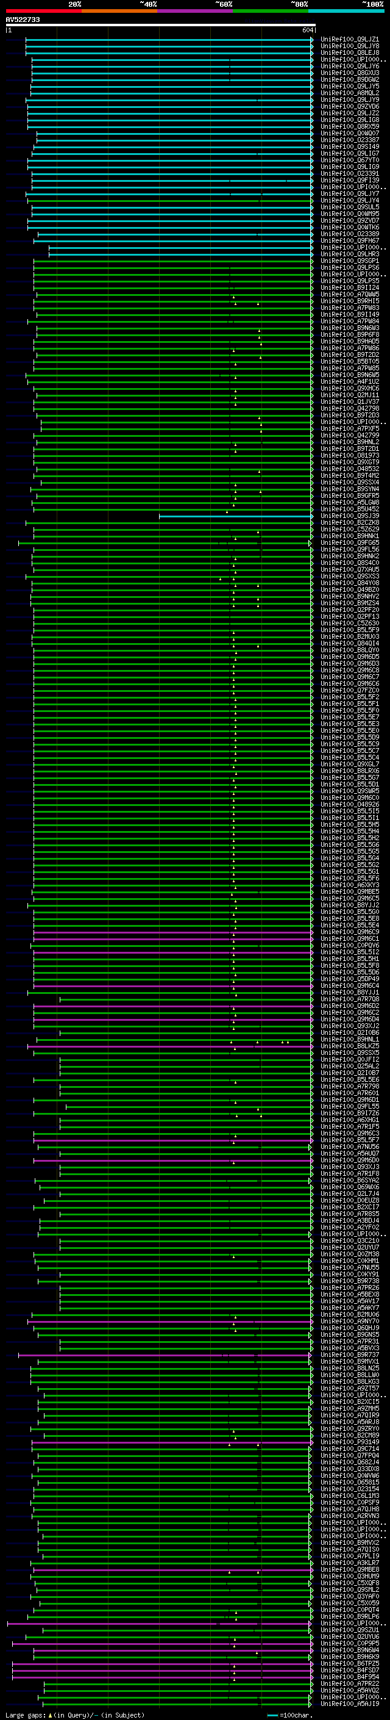
Task: Select hit label UniRef100_C5Z629
Action: click(x=350, y=530)
